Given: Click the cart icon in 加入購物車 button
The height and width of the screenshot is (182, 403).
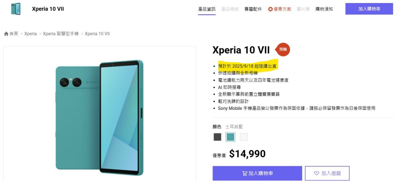Looking at the screenshot, I should click(x=245, y=173).
